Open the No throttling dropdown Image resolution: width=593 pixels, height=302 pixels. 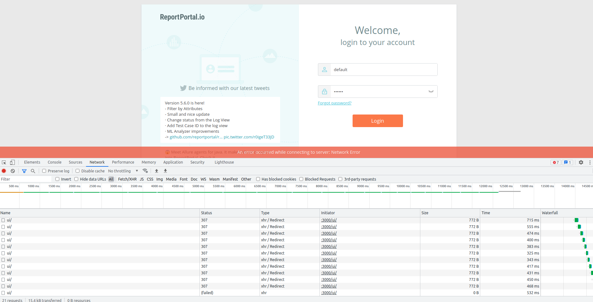tap(123, 171)
